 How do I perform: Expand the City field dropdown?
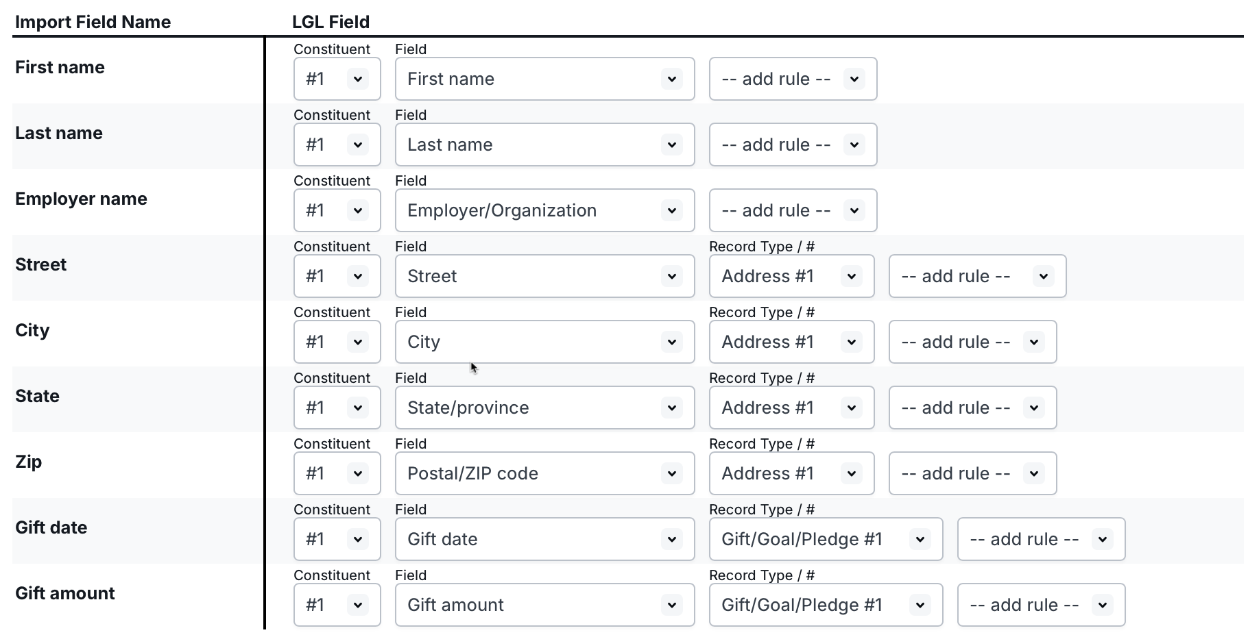coord(544,342)
